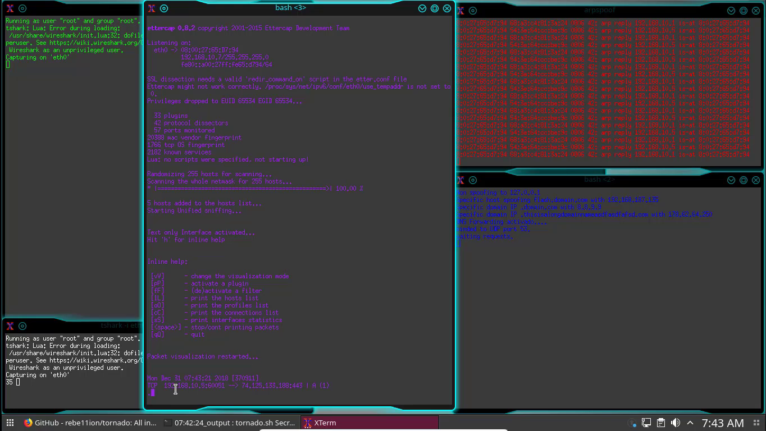Maximize the arpspoof window

[x=744, y=11]
